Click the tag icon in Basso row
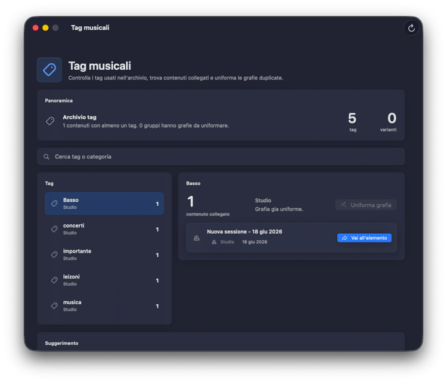The height and width of the screenshot is (383, 447). pos(54,203)
